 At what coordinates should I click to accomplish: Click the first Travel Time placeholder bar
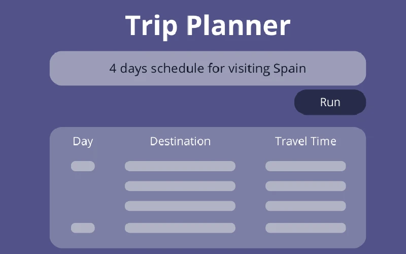point(306,166)
